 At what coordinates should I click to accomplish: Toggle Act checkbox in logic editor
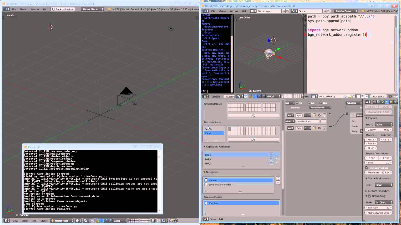(309, 103)
